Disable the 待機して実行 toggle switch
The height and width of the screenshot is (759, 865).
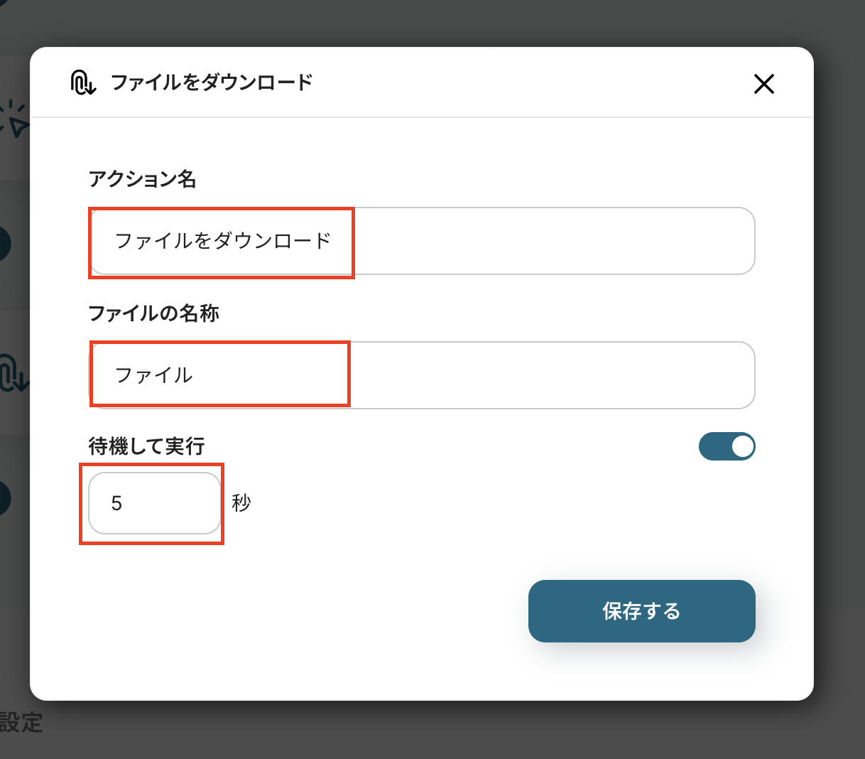pos(727,446)
